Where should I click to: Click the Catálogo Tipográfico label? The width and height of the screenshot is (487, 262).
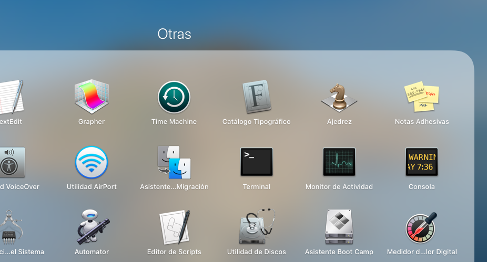(257, 121)
